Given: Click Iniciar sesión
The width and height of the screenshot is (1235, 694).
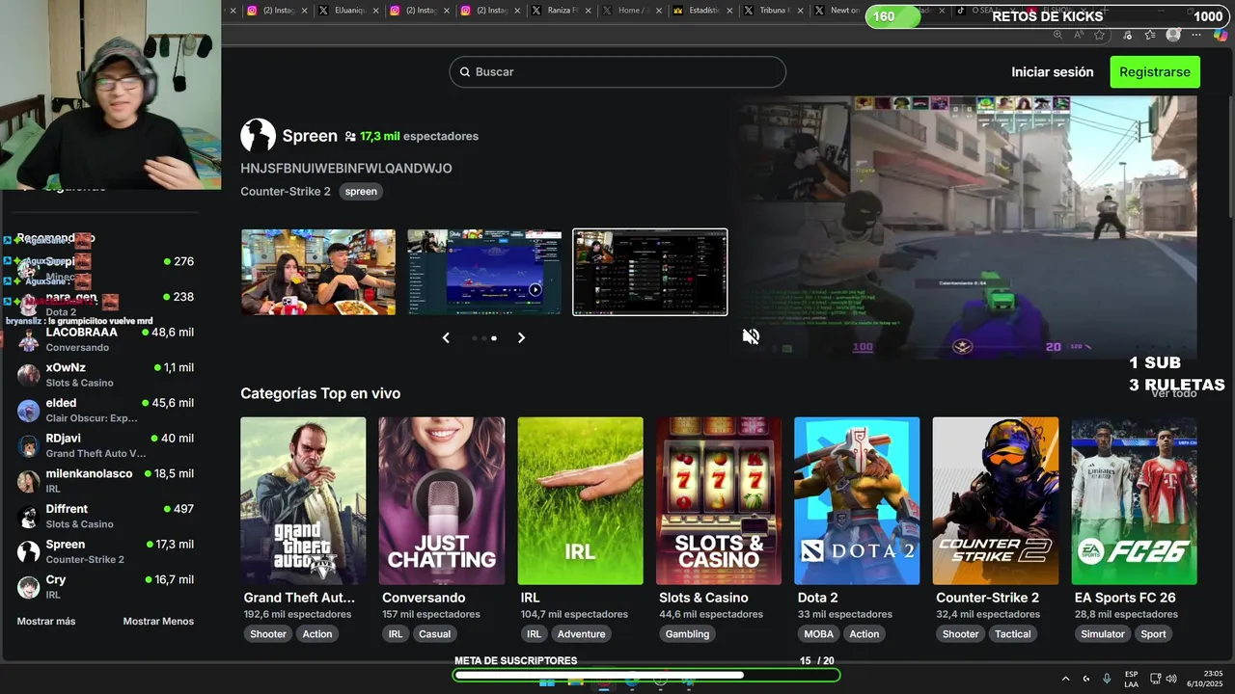Looking at the screenshot, I should point(1053,72).
